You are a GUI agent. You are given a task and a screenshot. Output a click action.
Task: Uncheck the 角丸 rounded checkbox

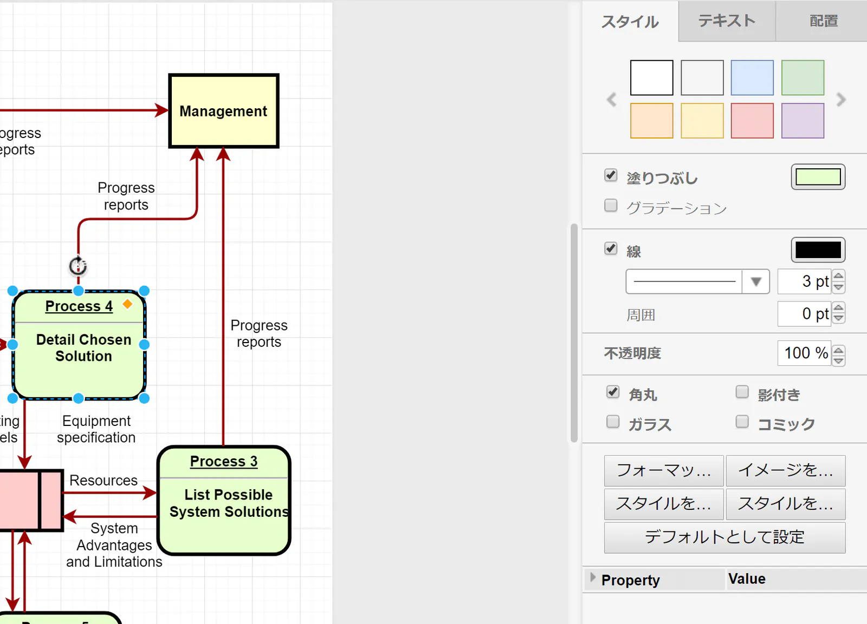[x=613, y=392]
